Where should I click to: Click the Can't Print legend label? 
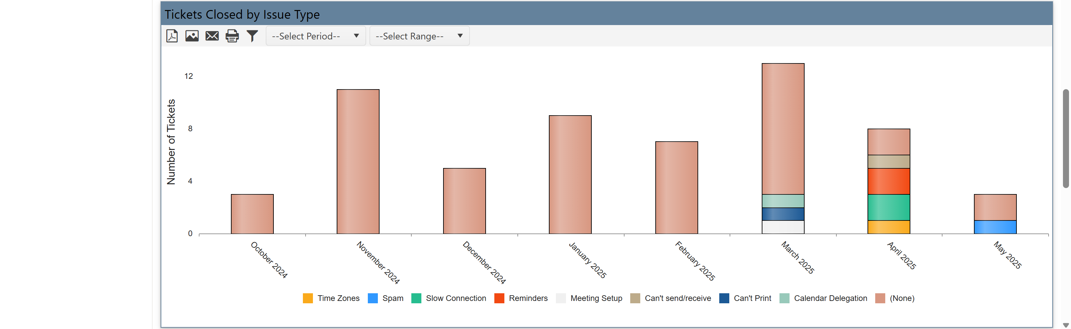[752, 298]
